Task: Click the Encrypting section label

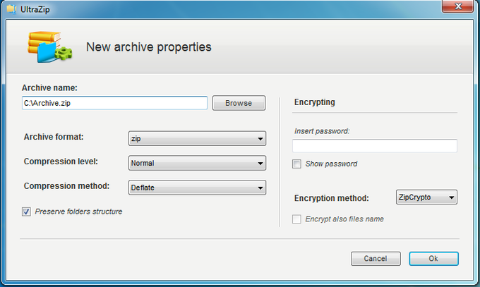Action: click(x=313, y=102)
